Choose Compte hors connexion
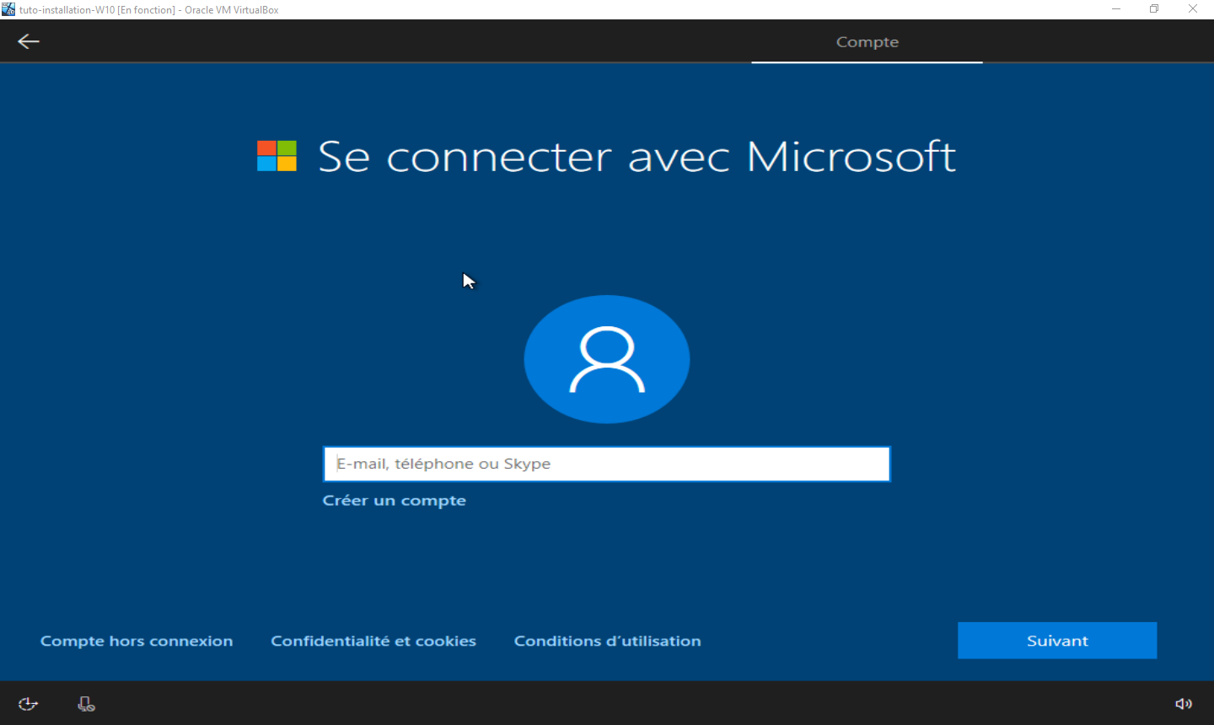Screen dimensions: 1214x725 click(x=137, y=641)
